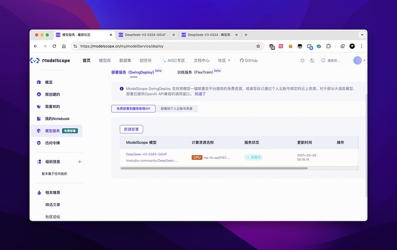Close the DeepSeek-V3-0324-GGUF tab
The height and width of the screenshot is (250, 397).
(173, 35)
